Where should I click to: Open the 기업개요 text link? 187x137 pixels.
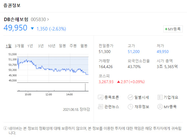click(171, 97)
